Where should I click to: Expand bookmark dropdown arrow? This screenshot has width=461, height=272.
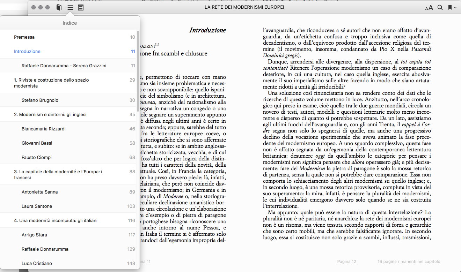click(x=455, y=8)
